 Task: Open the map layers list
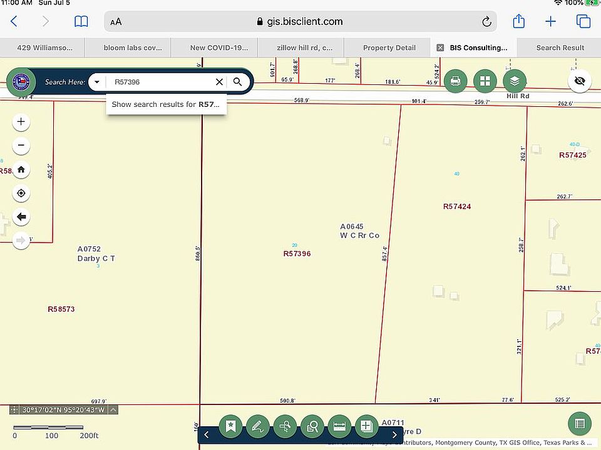tap(514, 81)
